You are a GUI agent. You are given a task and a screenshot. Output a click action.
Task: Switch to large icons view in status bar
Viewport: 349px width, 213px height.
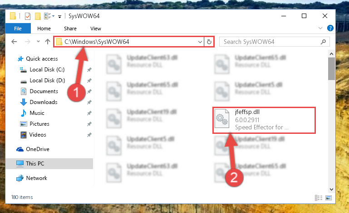point(329,198)
